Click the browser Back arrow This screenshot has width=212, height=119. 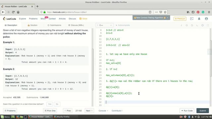(x=3, y=12)
